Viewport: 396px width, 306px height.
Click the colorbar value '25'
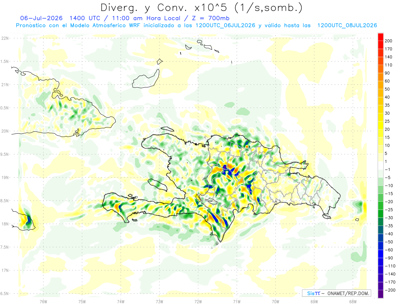(387, 121)
